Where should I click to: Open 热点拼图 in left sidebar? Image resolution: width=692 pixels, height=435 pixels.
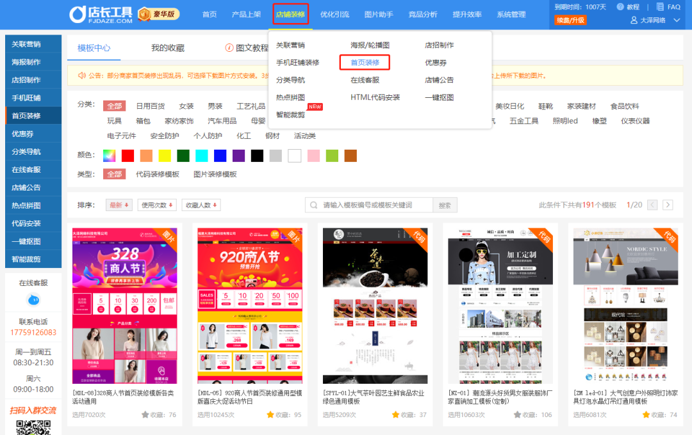pyautogui.click(x=33, y=205)
